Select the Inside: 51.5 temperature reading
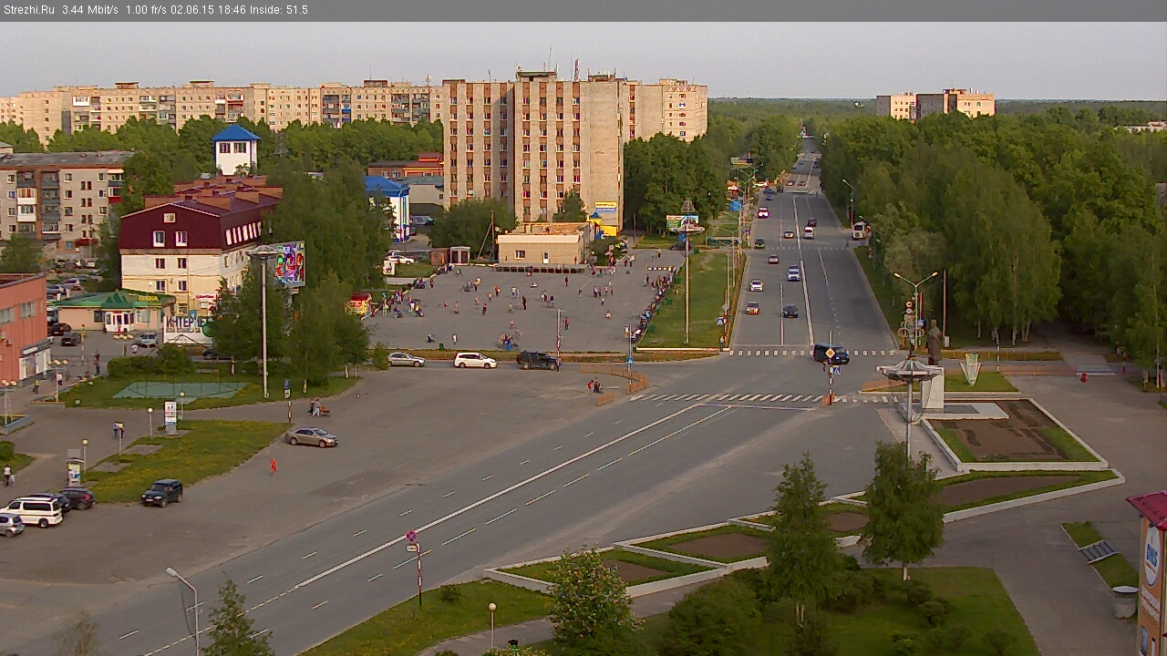The height and width of the screenshot is (656, 1167). click(x=279, y=10)
